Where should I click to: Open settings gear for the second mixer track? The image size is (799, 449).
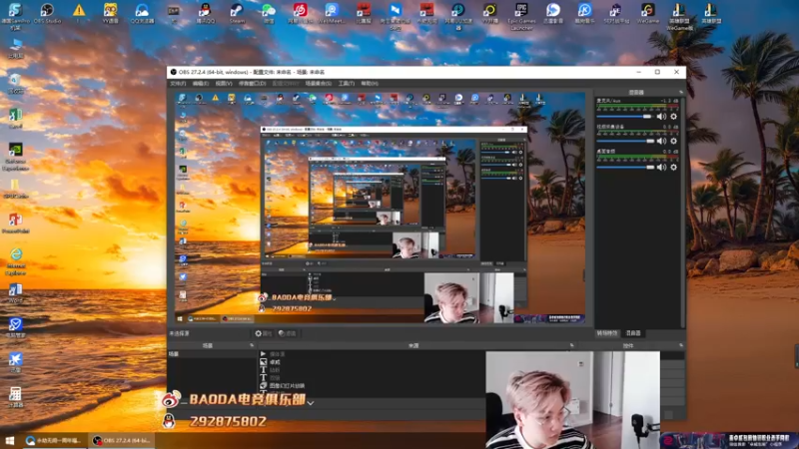tap(673, 141)
